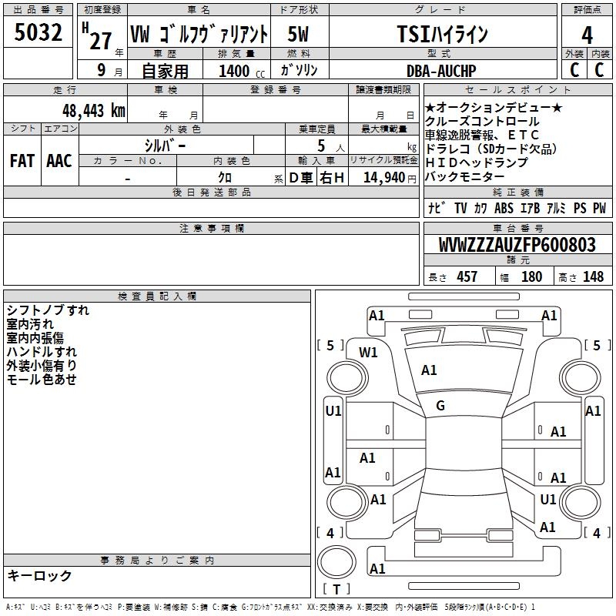Click the W1 mark on the car diagram
Screen dimensions: 616x616
coord(368,353)
